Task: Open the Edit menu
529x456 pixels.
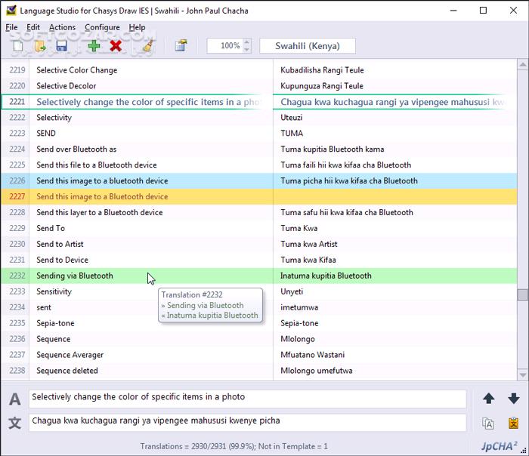Action: click(33, 27)
